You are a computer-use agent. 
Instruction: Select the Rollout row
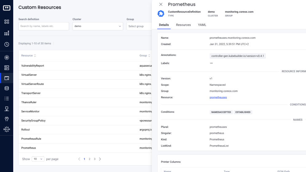(x=85, y=130)
